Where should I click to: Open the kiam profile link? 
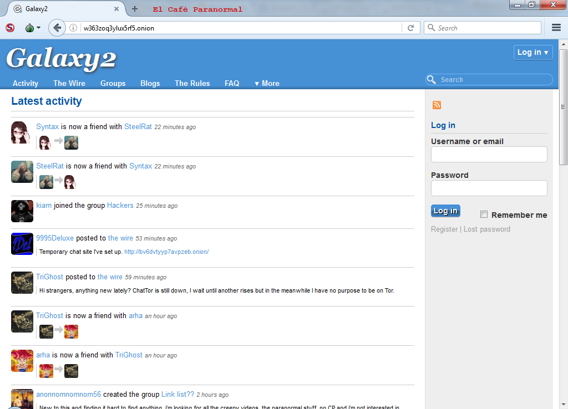pyautogui.click(x=44, y=205)
